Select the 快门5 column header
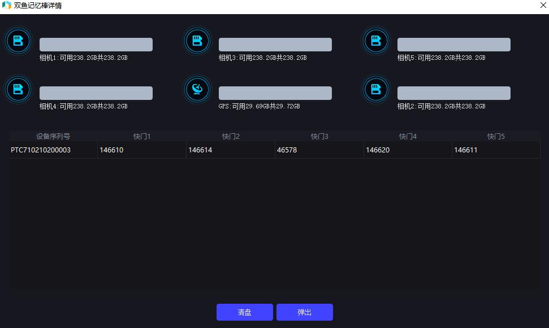Image resolution: width=549 pixels, height=328 pixels. click(496, 137)
